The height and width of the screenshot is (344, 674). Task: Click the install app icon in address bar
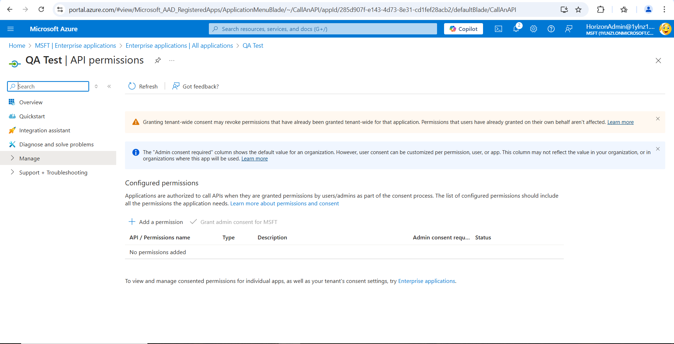(564, 9)
